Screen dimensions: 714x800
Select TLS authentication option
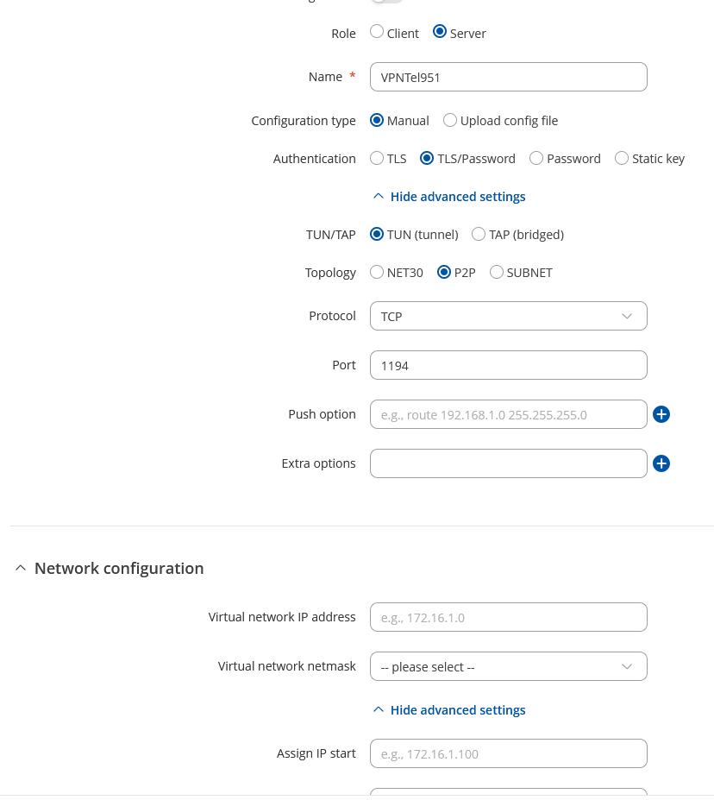377,158
